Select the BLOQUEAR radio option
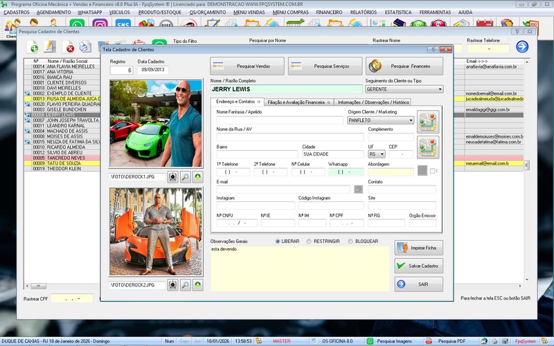Image resolution: width=554 pixels, height=346 pixels. click(350, 242)
